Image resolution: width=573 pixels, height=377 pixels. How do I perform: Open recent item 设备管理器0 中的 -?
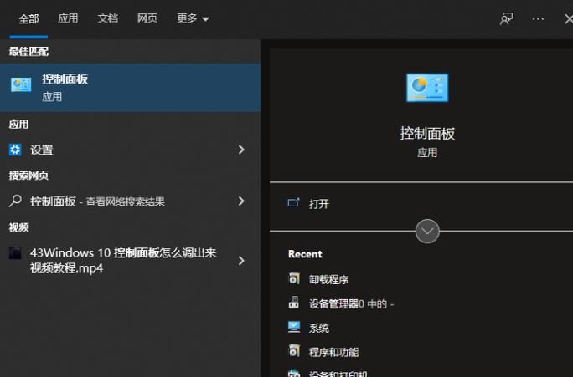tap(351, 303)
